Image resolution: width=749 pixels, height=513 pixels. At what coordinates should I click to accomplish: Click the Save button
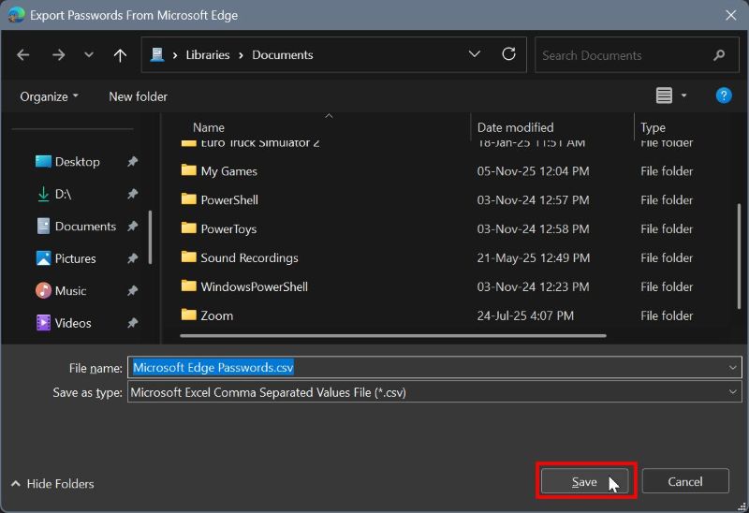point(584,481)
